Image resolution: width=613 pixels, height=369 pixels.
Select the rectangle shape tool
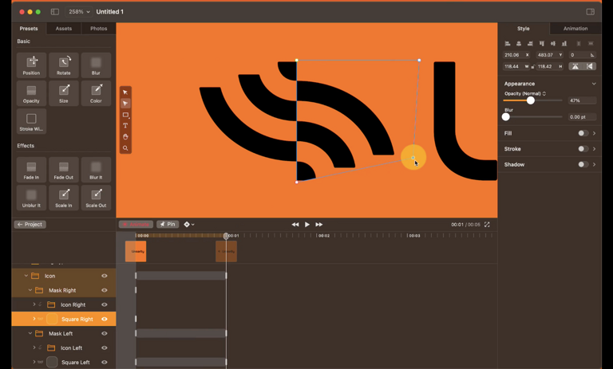pos(125,115)
